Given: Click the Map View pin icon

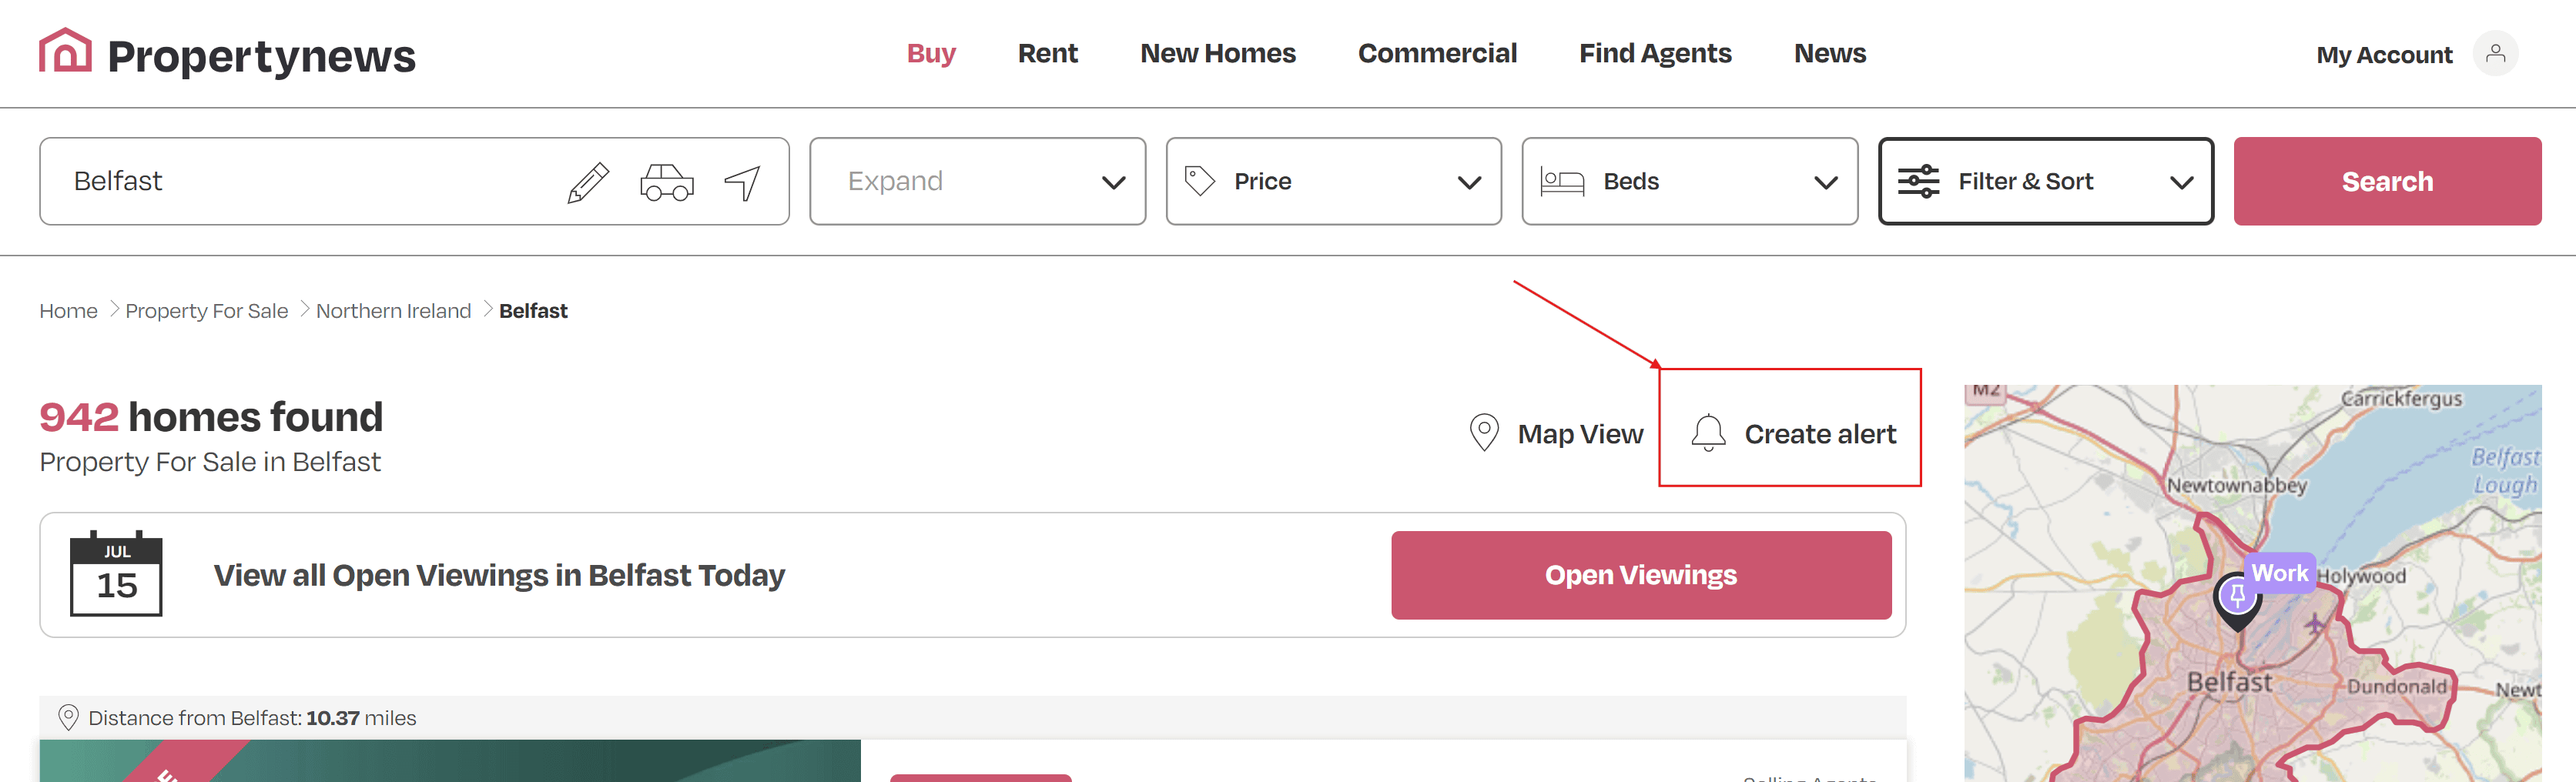Looking at the screenshot, I should coord(1484,433).
